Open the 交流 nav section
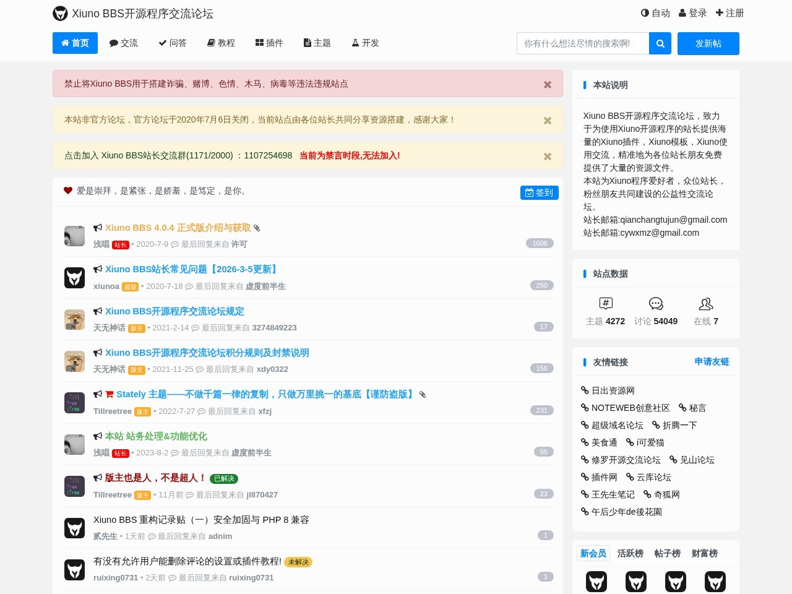 pyautogui.click(x=124, y=43)
